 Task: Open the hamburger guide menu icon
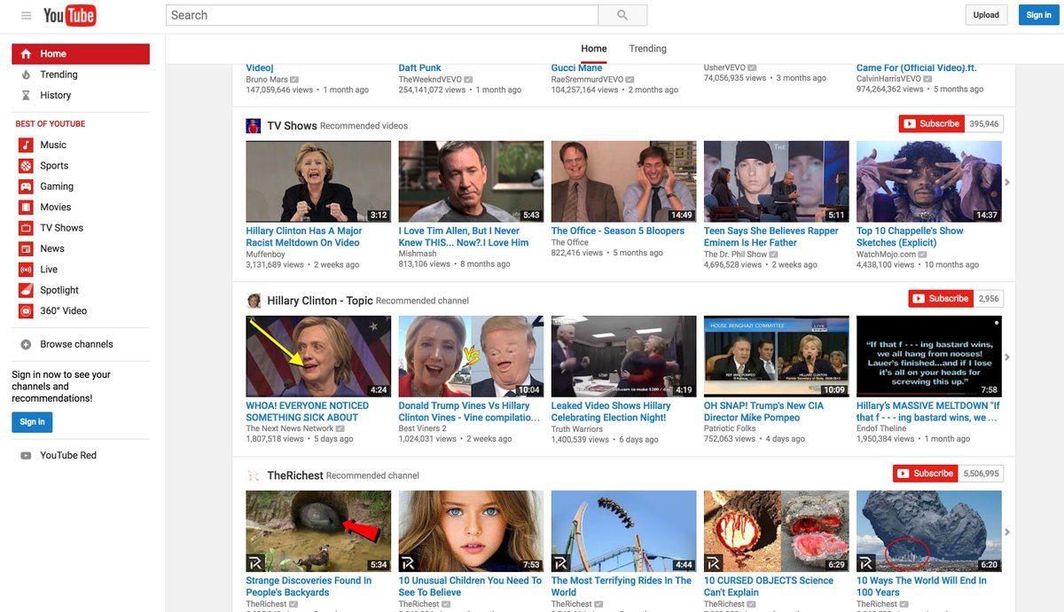tap(26, 15)
